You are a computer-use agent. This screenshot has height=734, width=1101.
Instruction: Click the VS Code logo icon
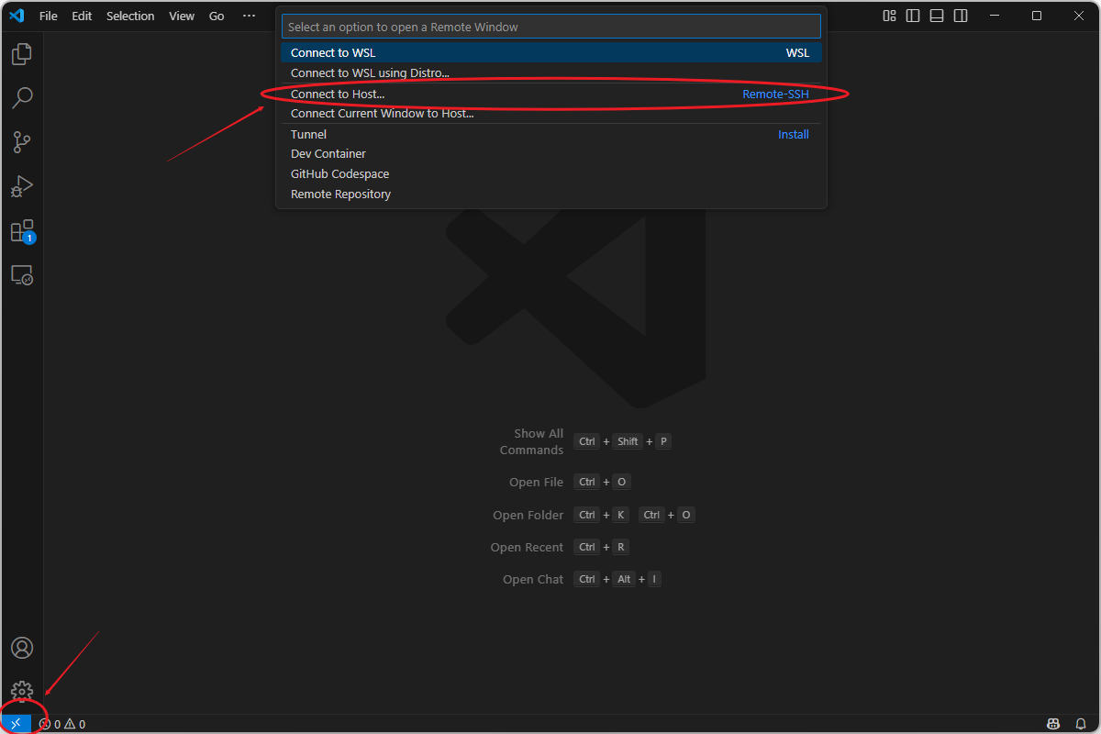tap(17, 16)
